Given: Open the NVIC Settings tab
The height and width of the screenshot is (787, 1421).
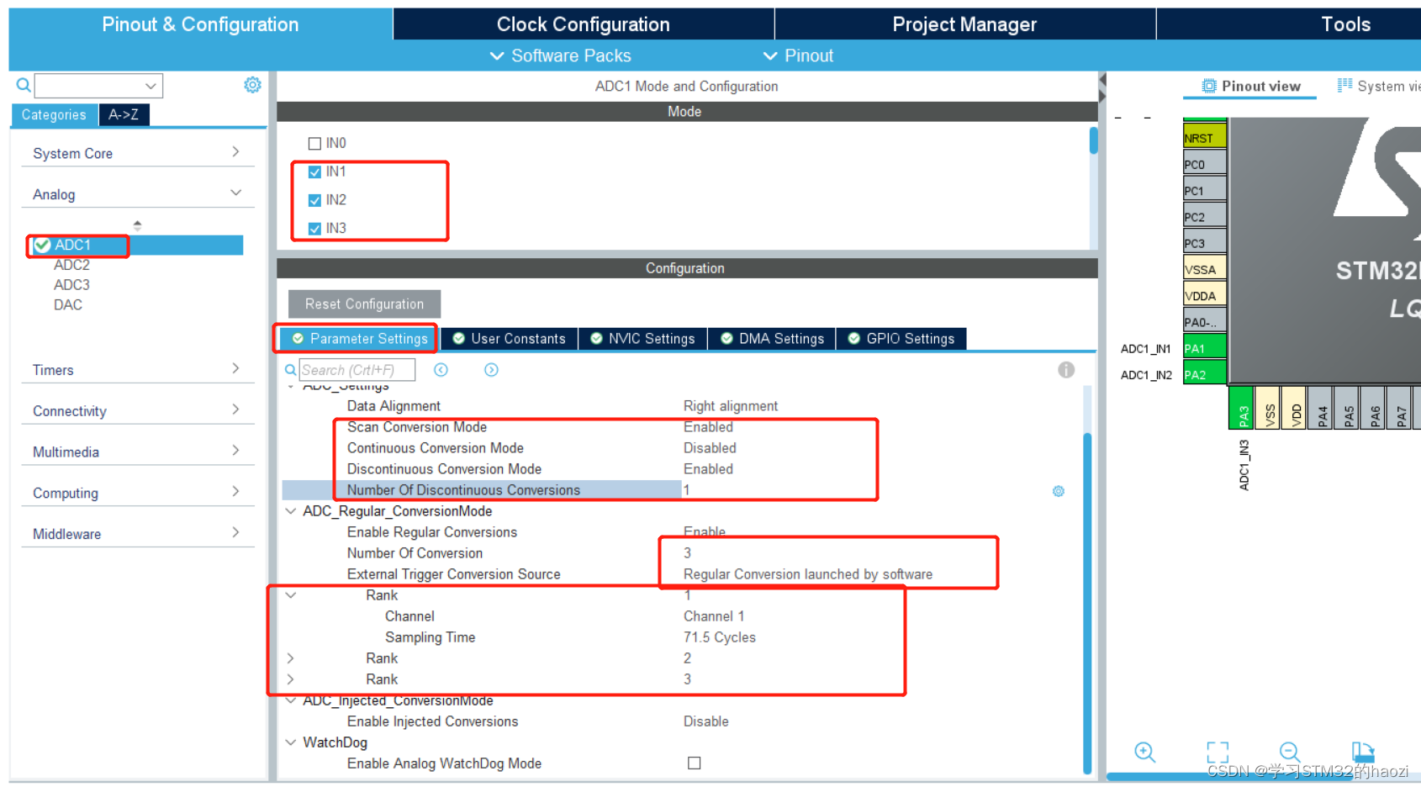Looking at the screenshot, I should pos(643,339).
